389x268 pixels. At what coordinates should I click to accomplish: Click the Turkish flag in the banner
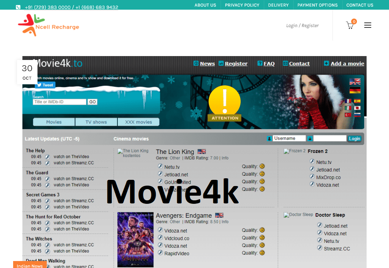[348, 115]
